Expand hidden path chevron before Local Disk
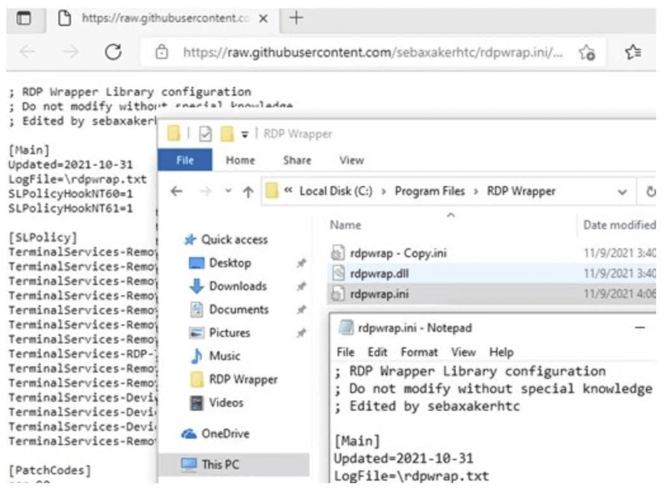 click(x=288, y=190)
